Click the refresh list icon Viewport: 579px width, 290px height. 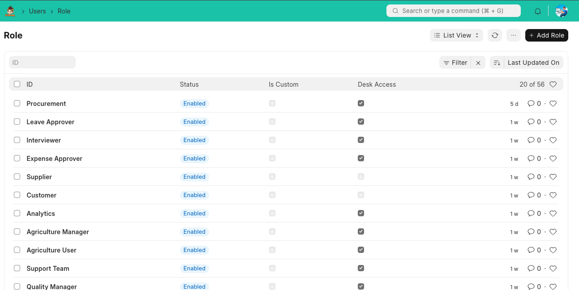pyautogui.click(x=495, y=35)
